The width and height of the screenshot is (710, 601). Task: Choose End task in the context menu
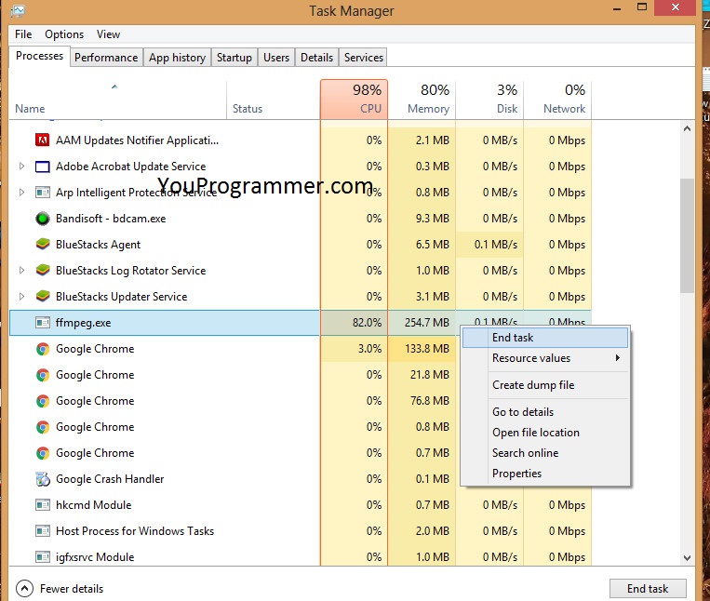(545, 338)
